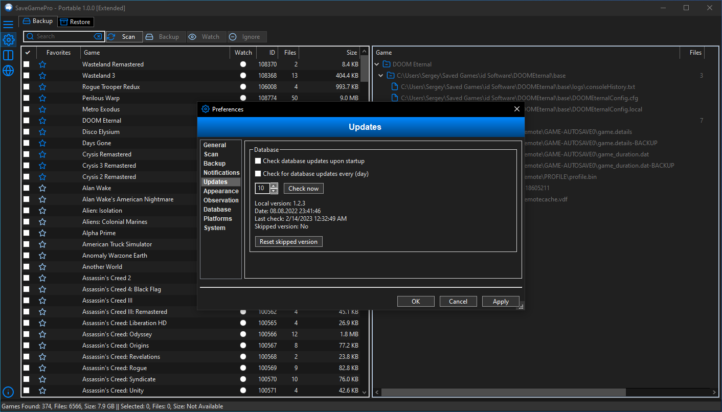Click the Scan toolbar button
This screenshot has width=722, height=412.
coord(124,37)
